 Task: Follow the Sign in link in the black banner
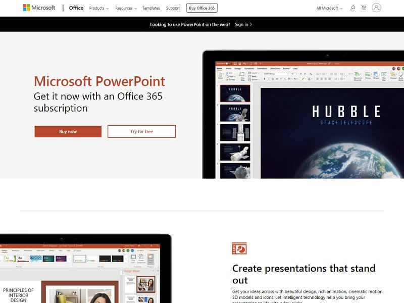(243, 24)
